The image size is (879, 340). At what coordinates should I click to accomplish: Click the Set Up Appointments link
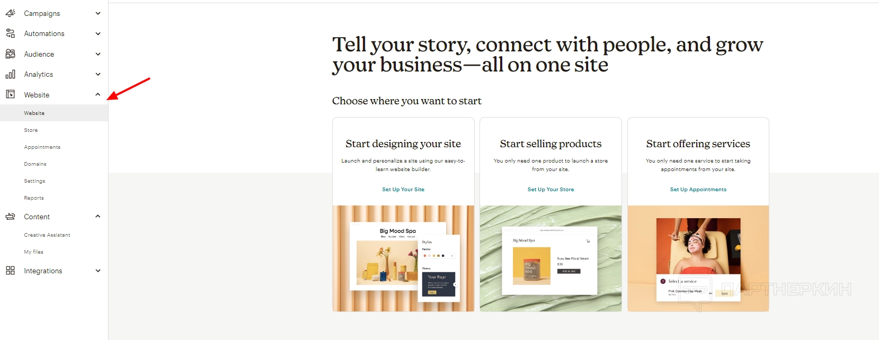698,190
